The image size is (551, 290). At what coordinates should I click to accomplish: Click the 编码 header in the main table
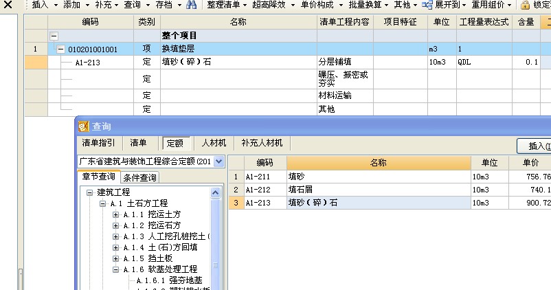(x=90, y=22)
